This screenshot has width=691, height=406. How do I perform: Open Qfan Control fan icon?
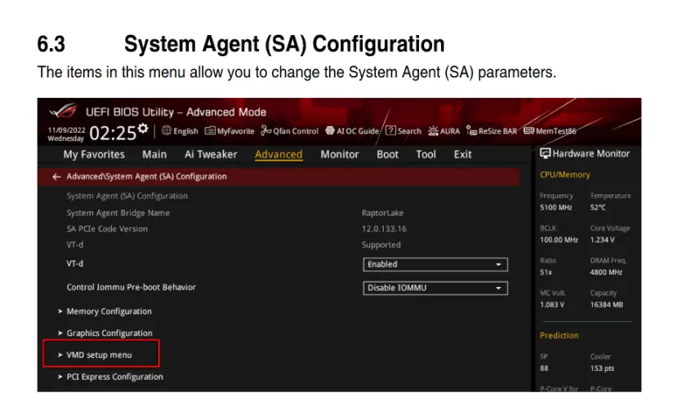(x=265, y=130)
